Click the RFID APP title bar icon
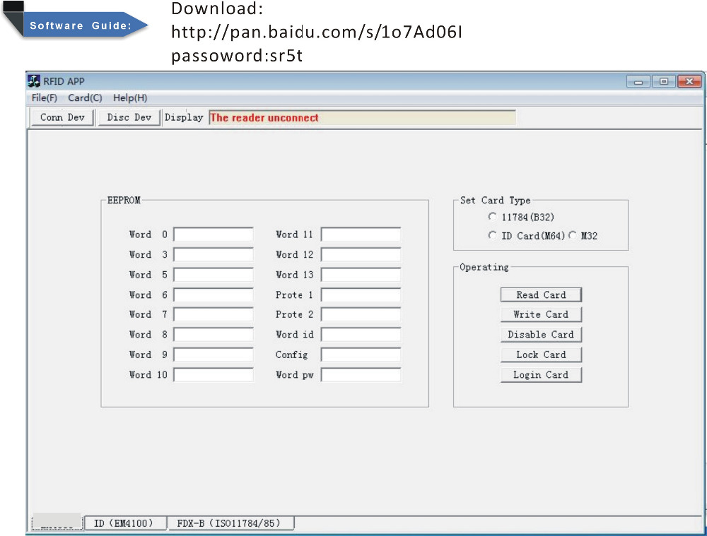The width and height of the screenshot is (707, 536). pos(34,81)
